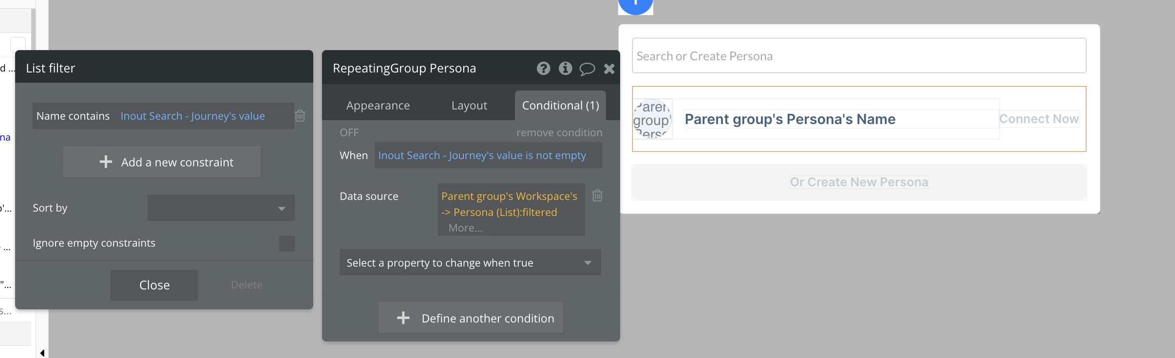Click the parent group's Persona image thumbnail
The width and height of the screenshot is (1175, 358).
click(652, 119)
